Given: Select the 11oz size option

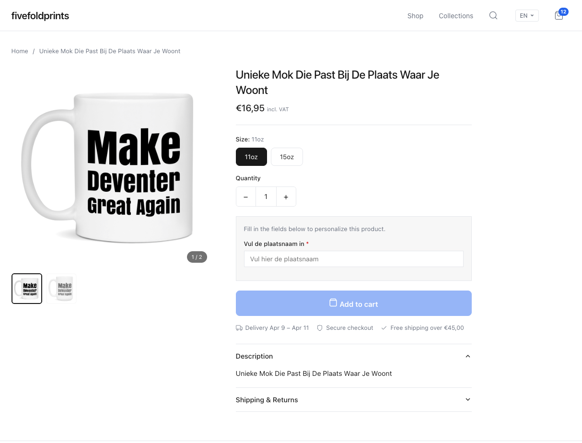Looking at the screenshot, I should point(251,157).
